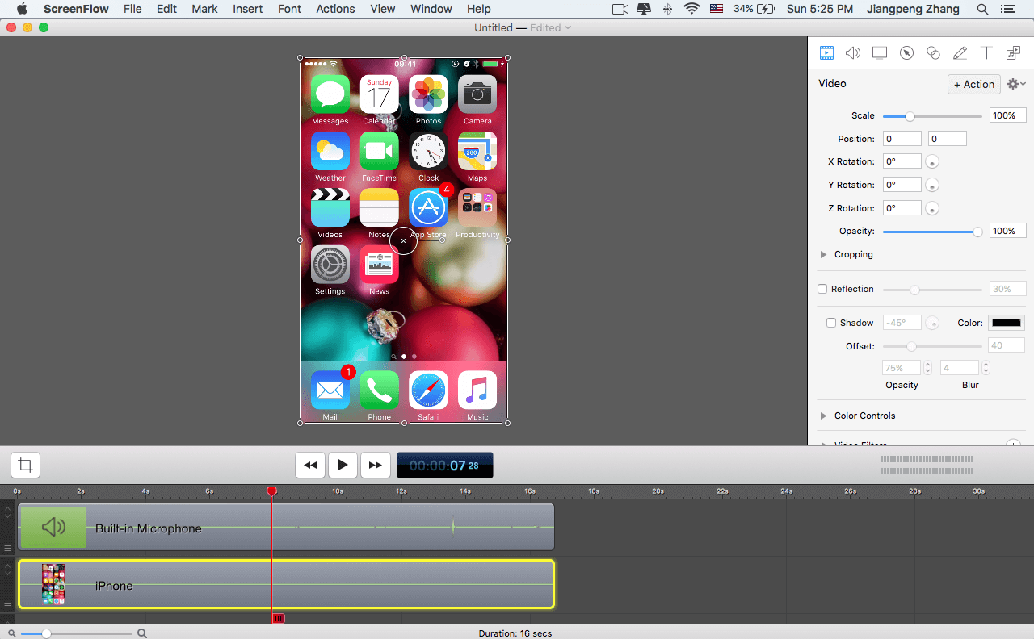Viewport: 1034px width, 639px height.
Task: Open the gear actions dropdown menu
Action: 1015,83
